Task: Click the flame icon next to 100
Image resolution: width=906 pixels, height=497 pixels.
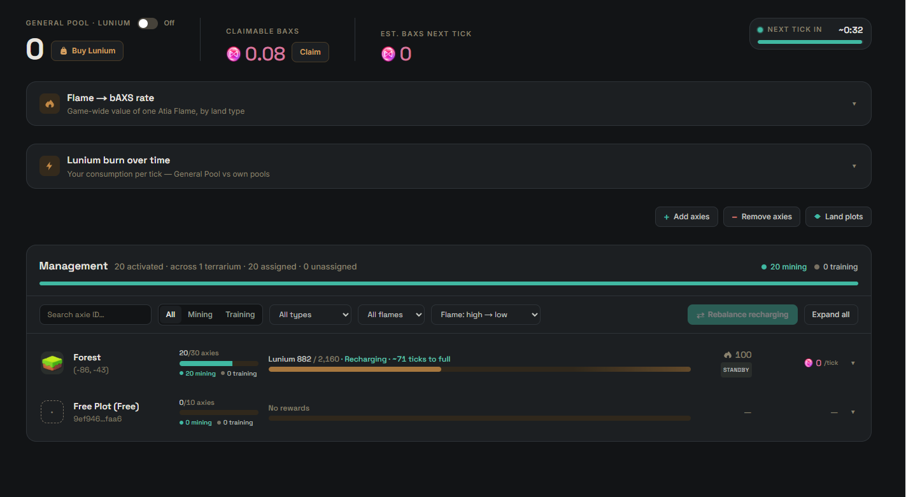Action: pyautogui.click(x=728, y=355)
